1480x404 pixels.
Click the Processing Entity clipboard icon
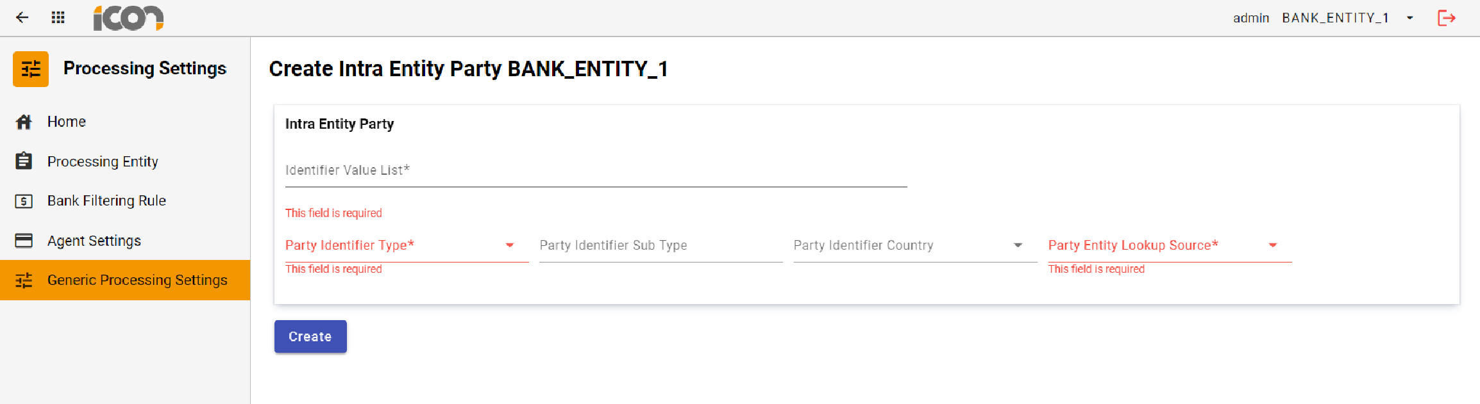[24, 161]
